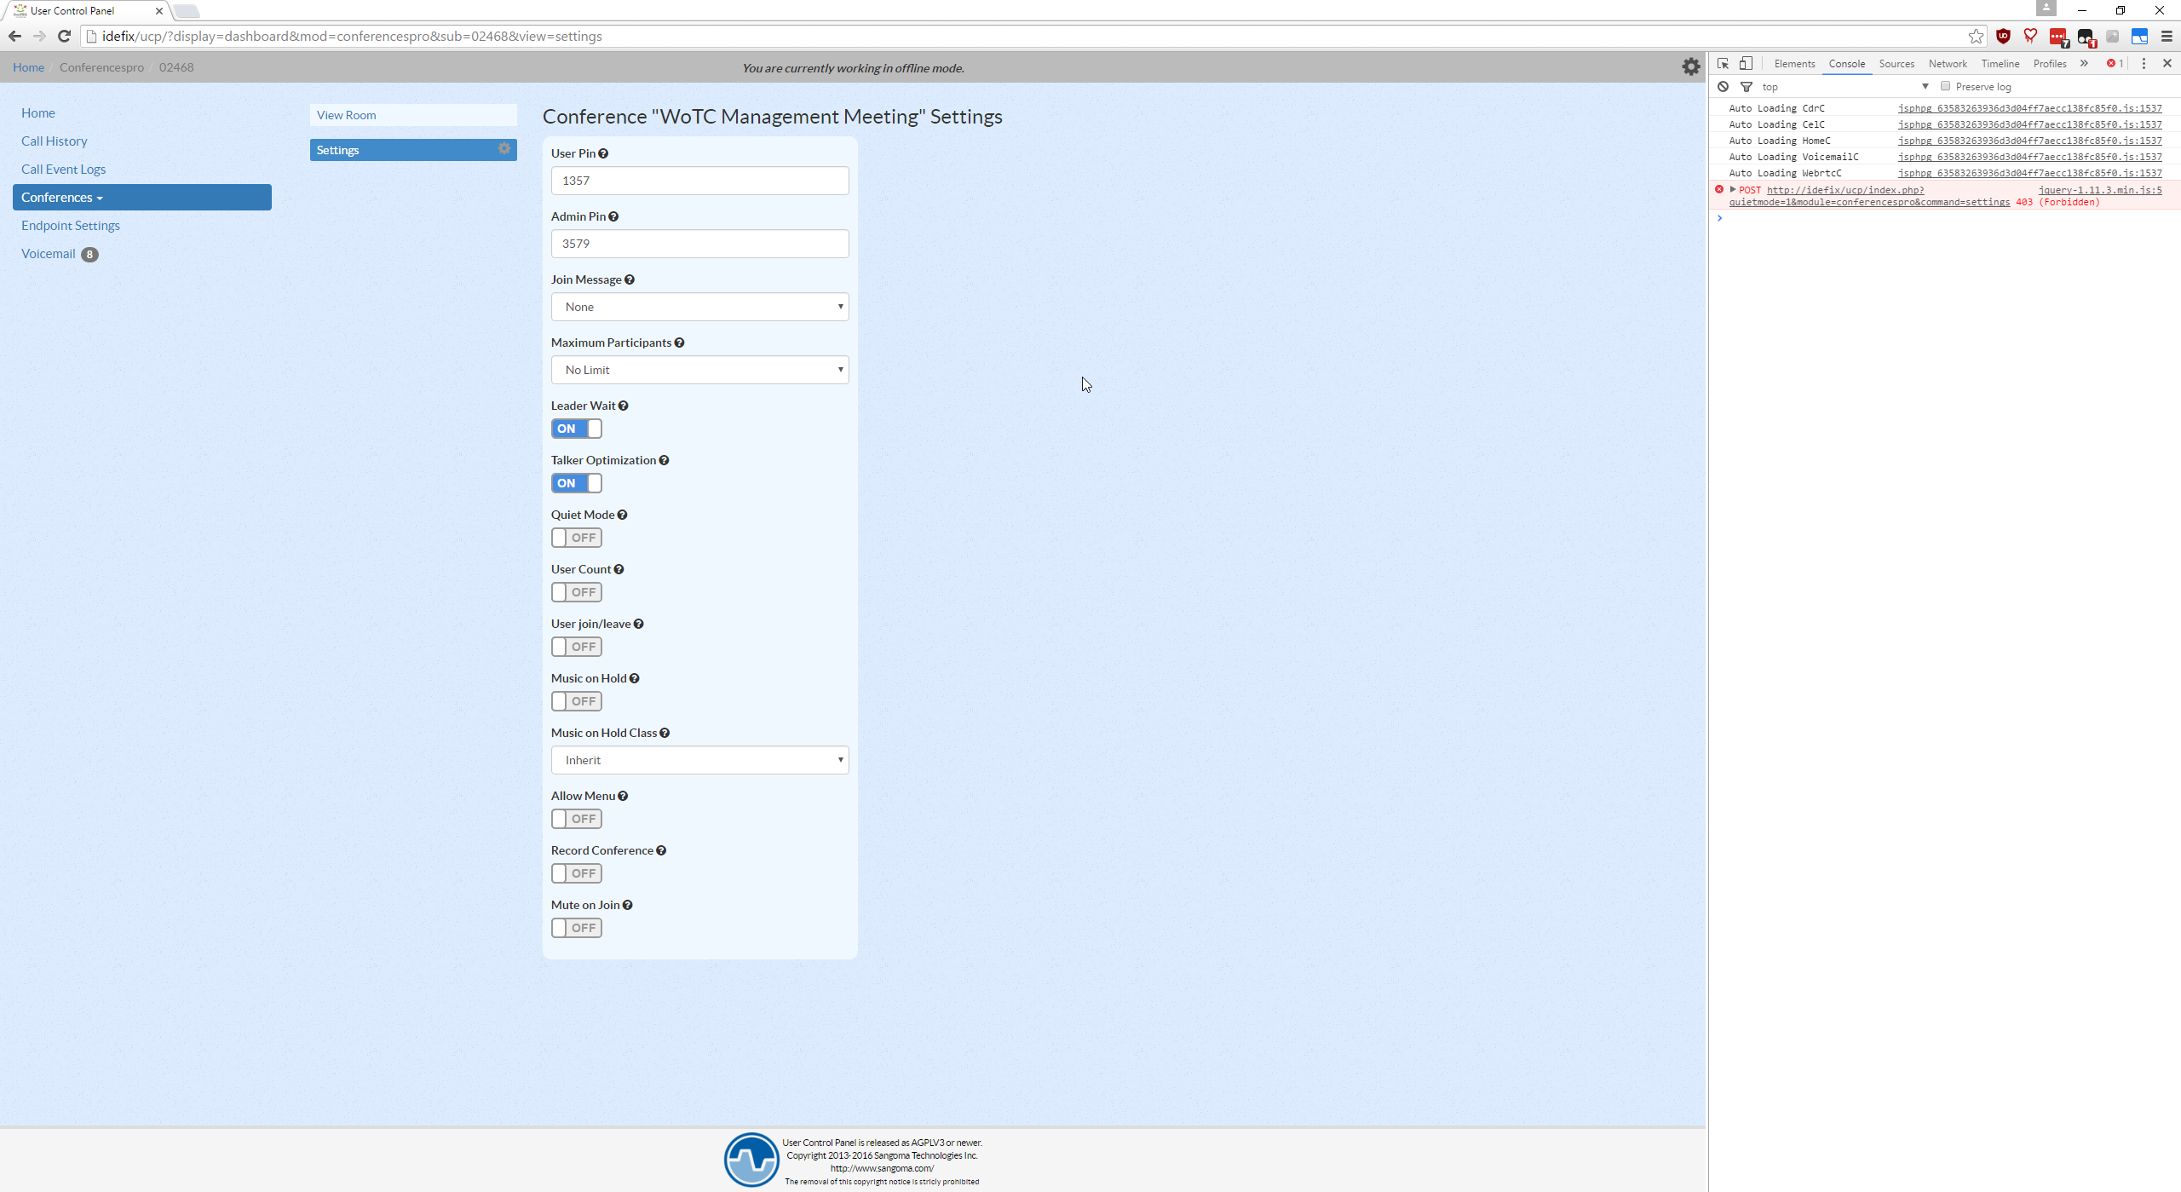Enable Record Conference toggle
2181x1192 pixels.
click(x=577, y=873)
